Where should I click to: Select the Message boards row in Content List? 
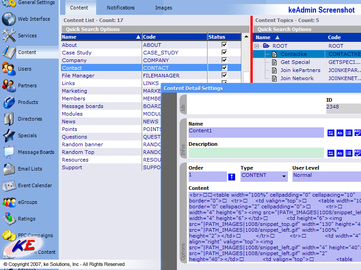111,106
